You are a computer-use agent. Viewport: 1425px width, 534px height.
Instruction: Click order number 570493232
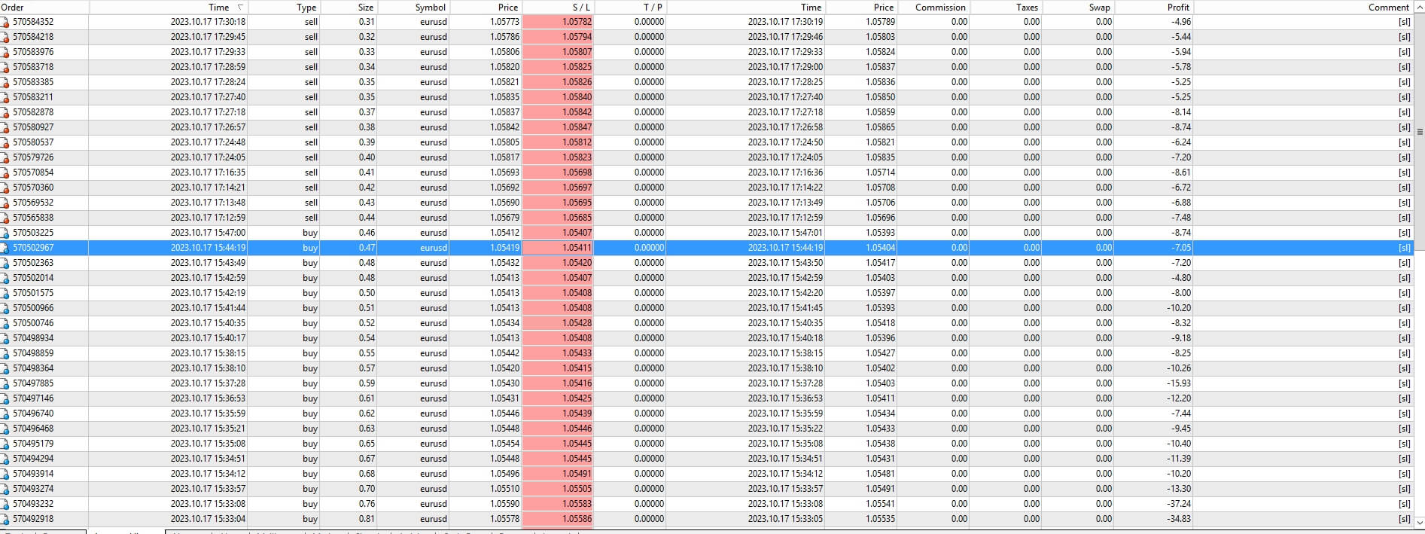coord(33,504)
